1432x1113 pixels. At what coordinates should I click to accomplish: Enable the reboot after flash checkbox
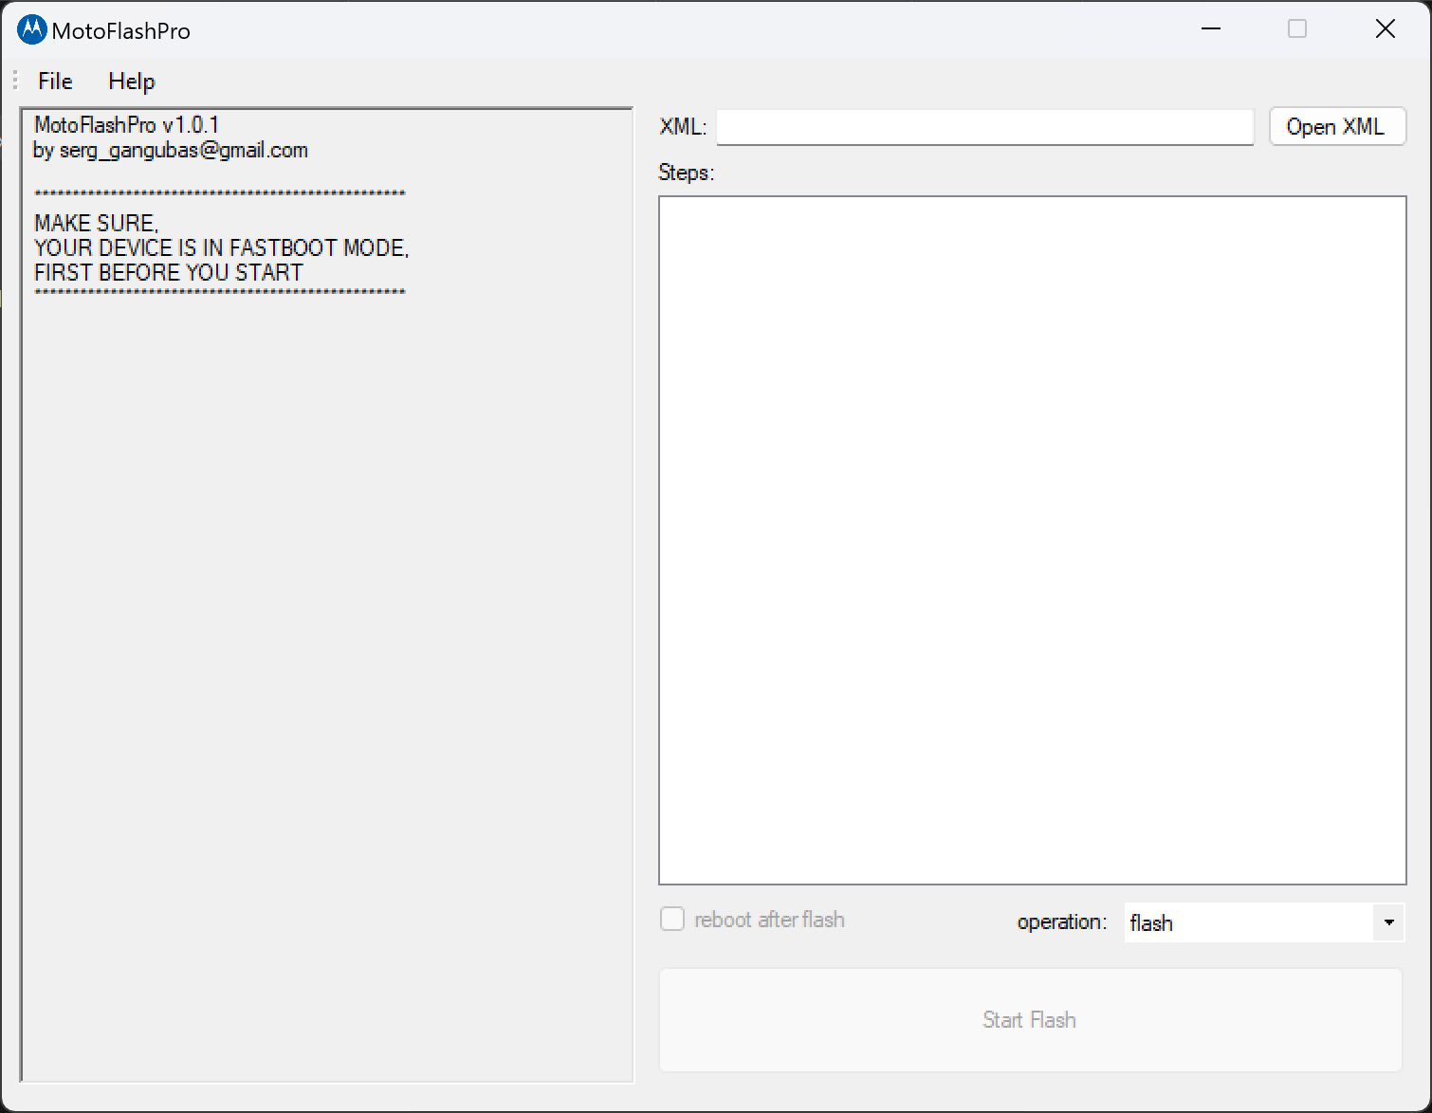[672, 920]
